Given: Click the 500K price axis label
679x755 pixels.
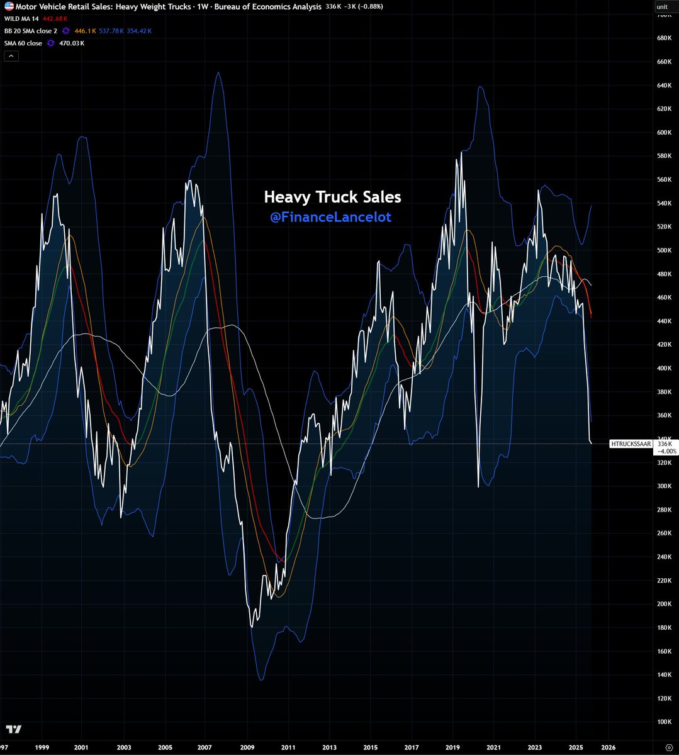Looking at the screenshot, I should [664, 250].
